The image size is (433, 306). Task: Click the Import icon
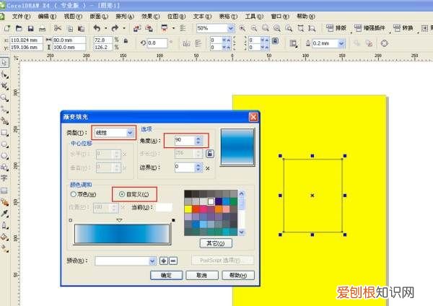pyautogui.click(x=137, y=28)
